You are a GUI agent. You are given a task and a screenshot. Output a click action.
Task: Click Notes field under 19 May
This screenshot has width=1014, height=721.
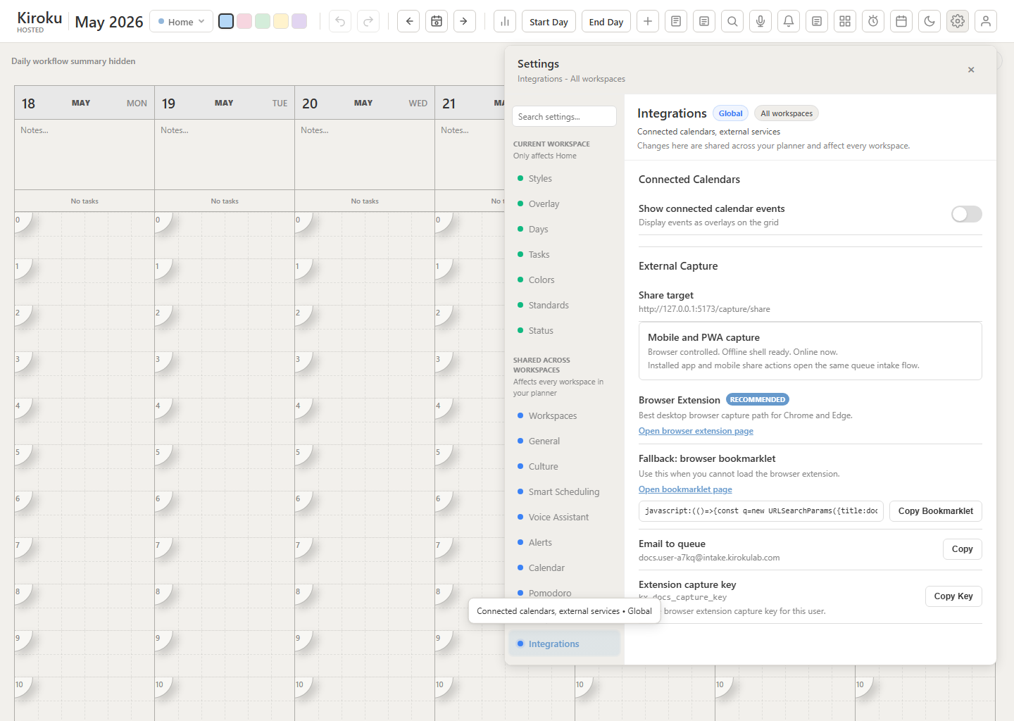tap(225, 154)
